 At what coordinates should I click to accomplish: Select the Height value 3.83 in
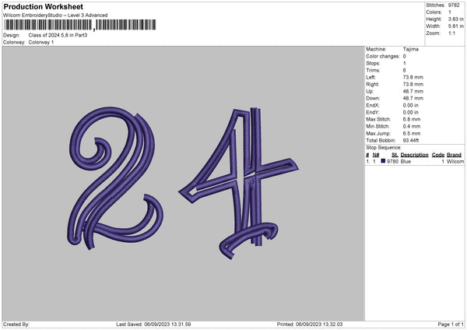click(x=455, y=19)
